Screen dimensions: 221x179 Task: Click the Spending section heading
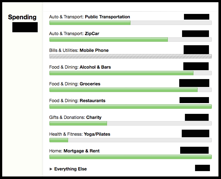point(22,17)
